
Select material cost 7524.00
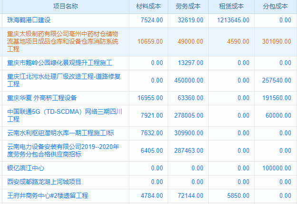pos(152,20)
